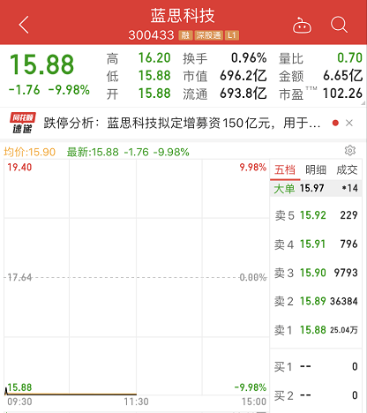367x413 pixels.
Task: Open the robot assistant icon
Action: pyautogui.click(x=302, y=26)
